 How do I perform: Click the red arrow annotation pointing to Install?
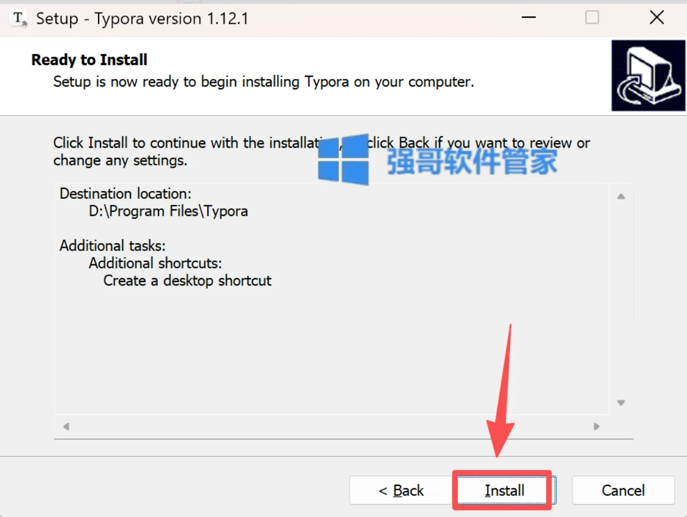[x=502, y=390]
